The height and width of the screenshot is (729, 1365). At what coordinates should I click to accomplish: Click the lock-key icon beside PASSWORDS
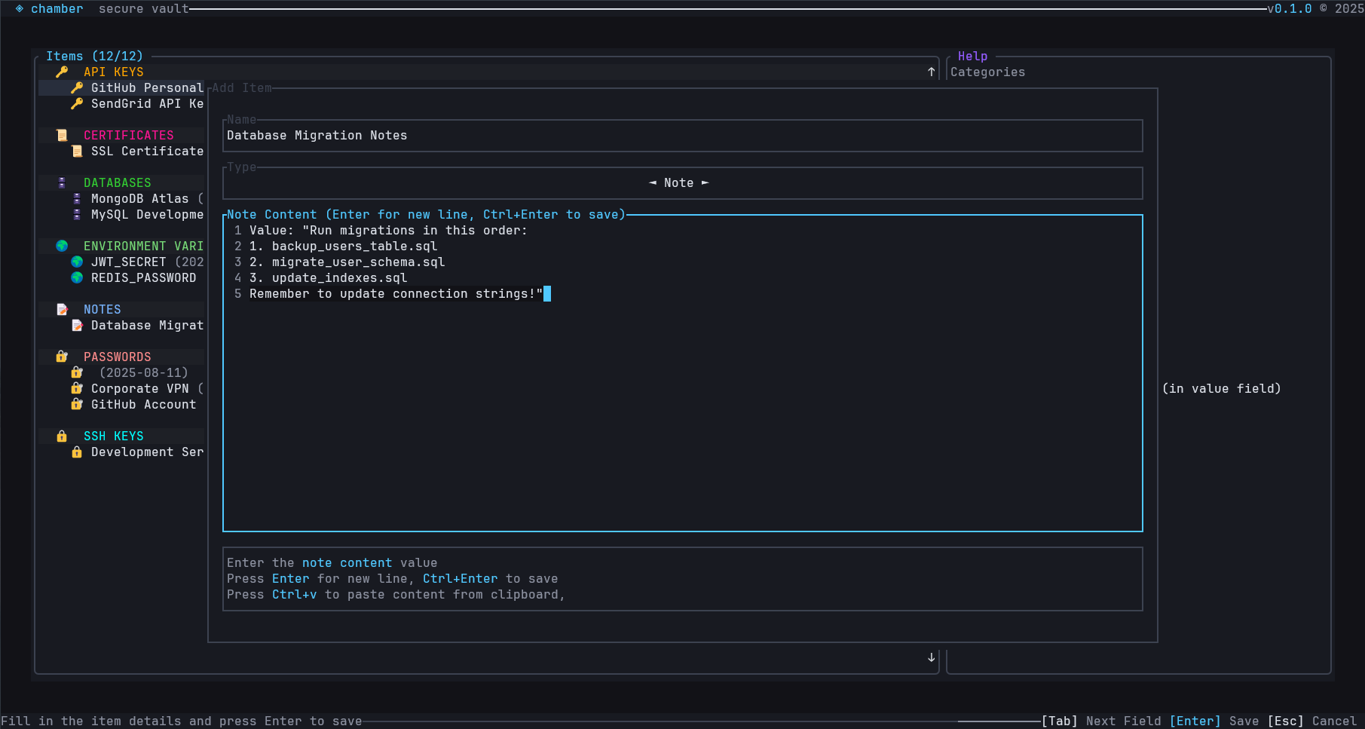pos(62,357)
